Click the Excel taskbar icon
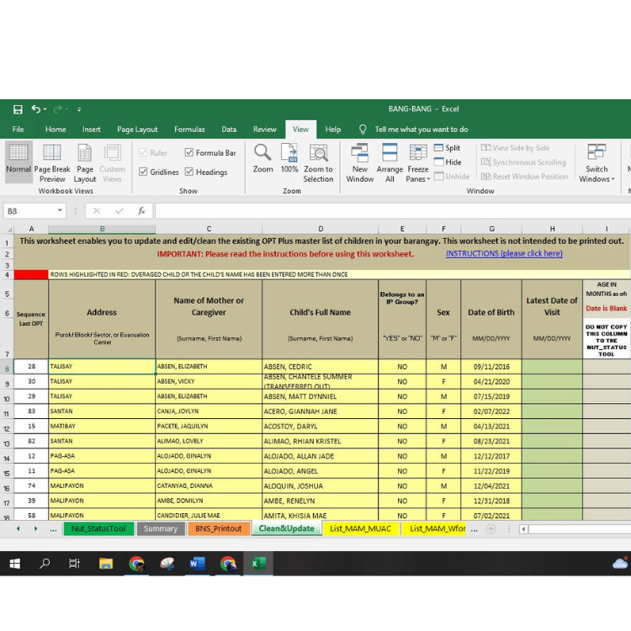631x631 pixels. tap(258, 564)
